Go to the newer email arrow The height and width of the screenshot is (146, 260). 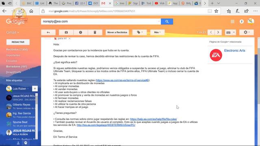pos(211,32)
